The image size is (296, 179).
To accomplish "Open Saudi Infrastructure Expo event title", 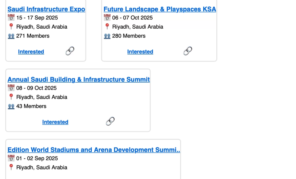I will [x=46, y=9].
